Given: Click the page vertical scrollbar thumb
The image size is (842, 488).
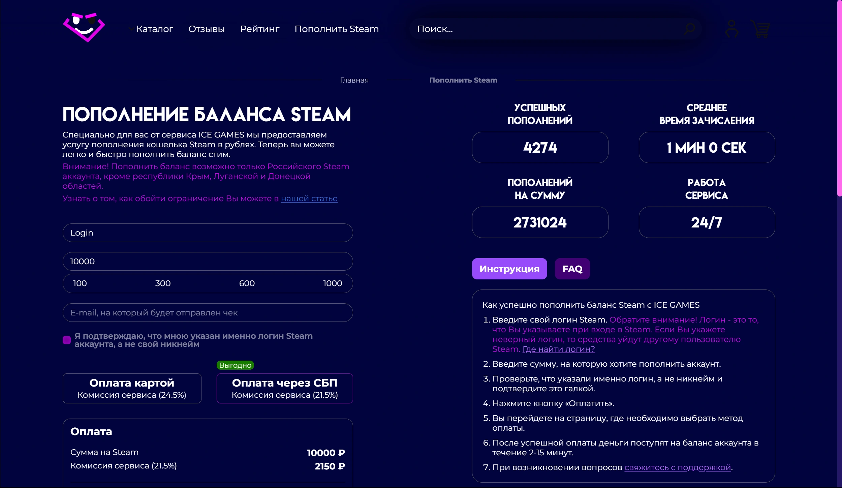Looking at the screenshot, I should (x=839, y=98).
